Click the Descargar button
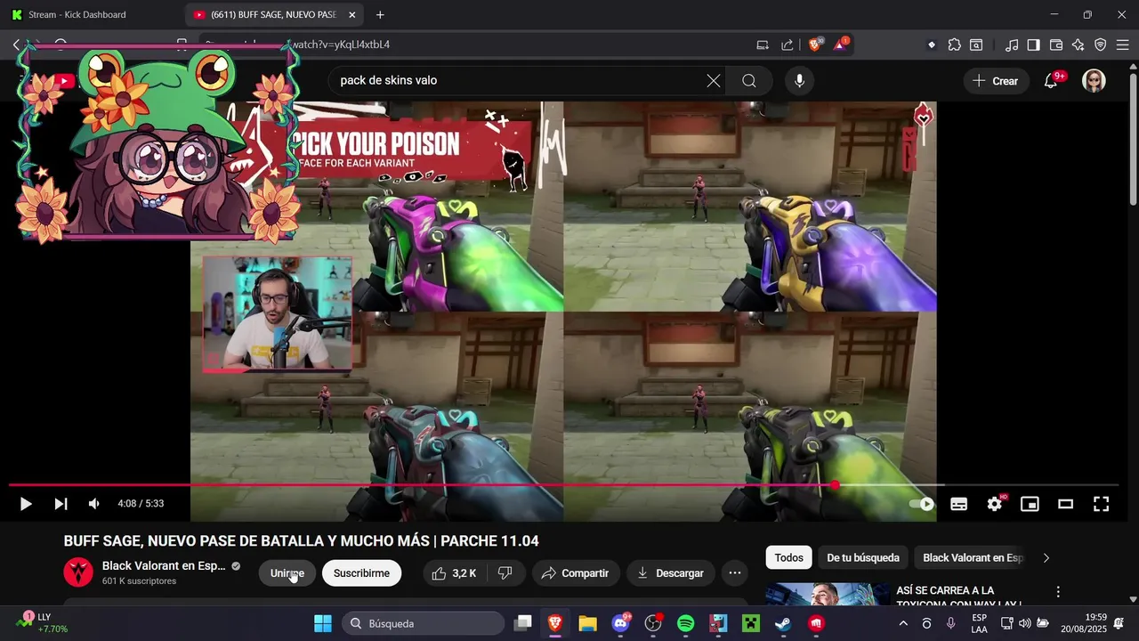This screenshot has width=1139, height=641. pos(671,573)
